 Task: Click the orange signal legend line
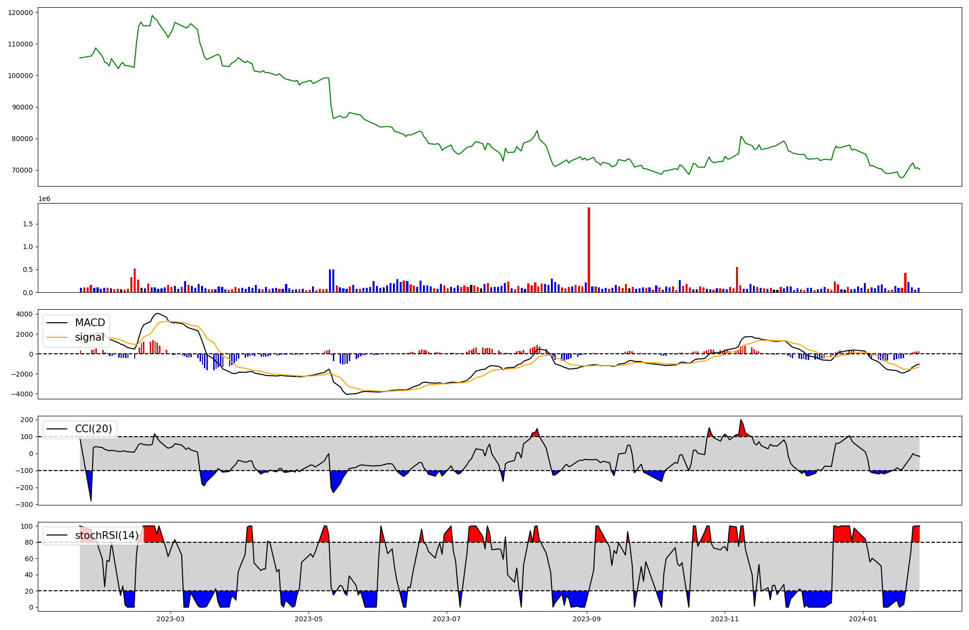pos(58,337)
